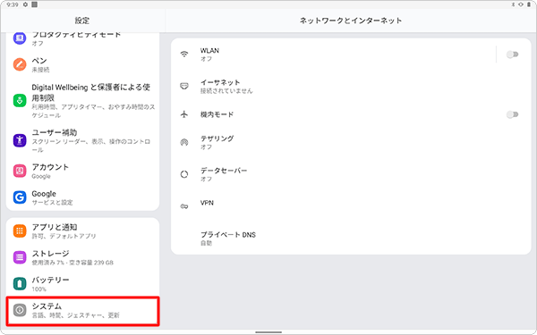Tap the Google G icon
This screenshot has height=335, width=537.
(20, 197)
